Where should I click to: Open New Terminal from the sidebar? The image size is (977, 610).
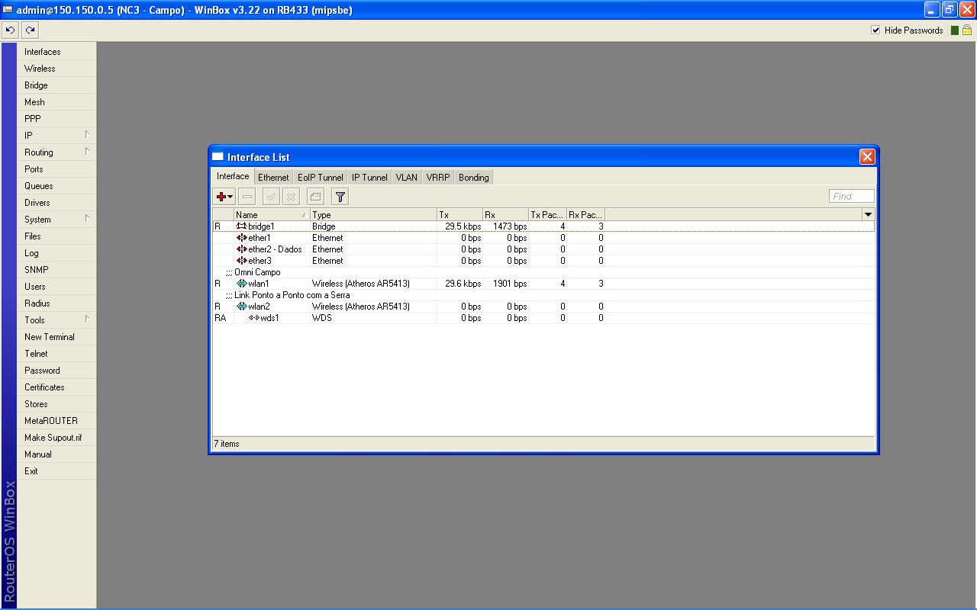[x=57, y=337]
